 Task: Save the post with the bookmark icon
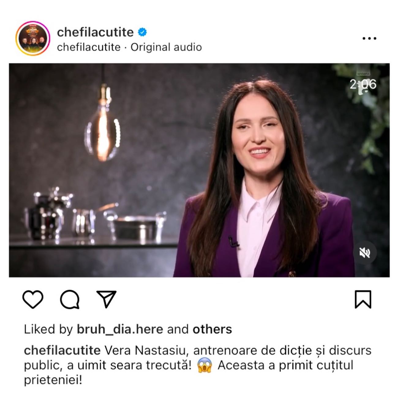coord(363,299)
